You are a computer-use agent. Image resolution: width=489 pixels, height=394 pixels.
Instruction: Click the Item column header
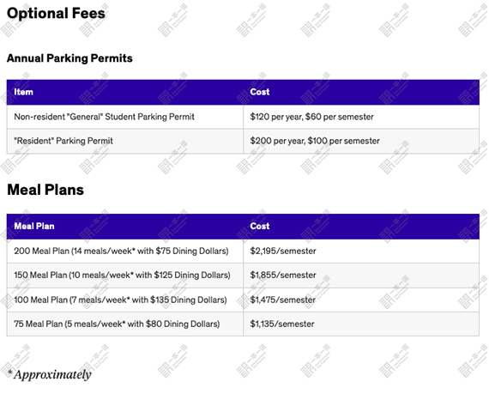pos(23,92)
